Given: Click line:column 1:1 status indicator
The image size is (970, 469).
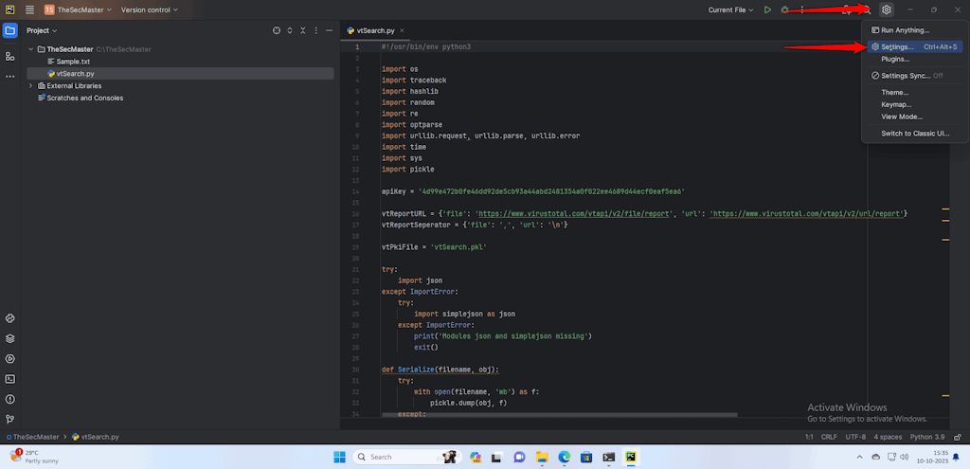Looking at the screenshot, I should [809, 437].
